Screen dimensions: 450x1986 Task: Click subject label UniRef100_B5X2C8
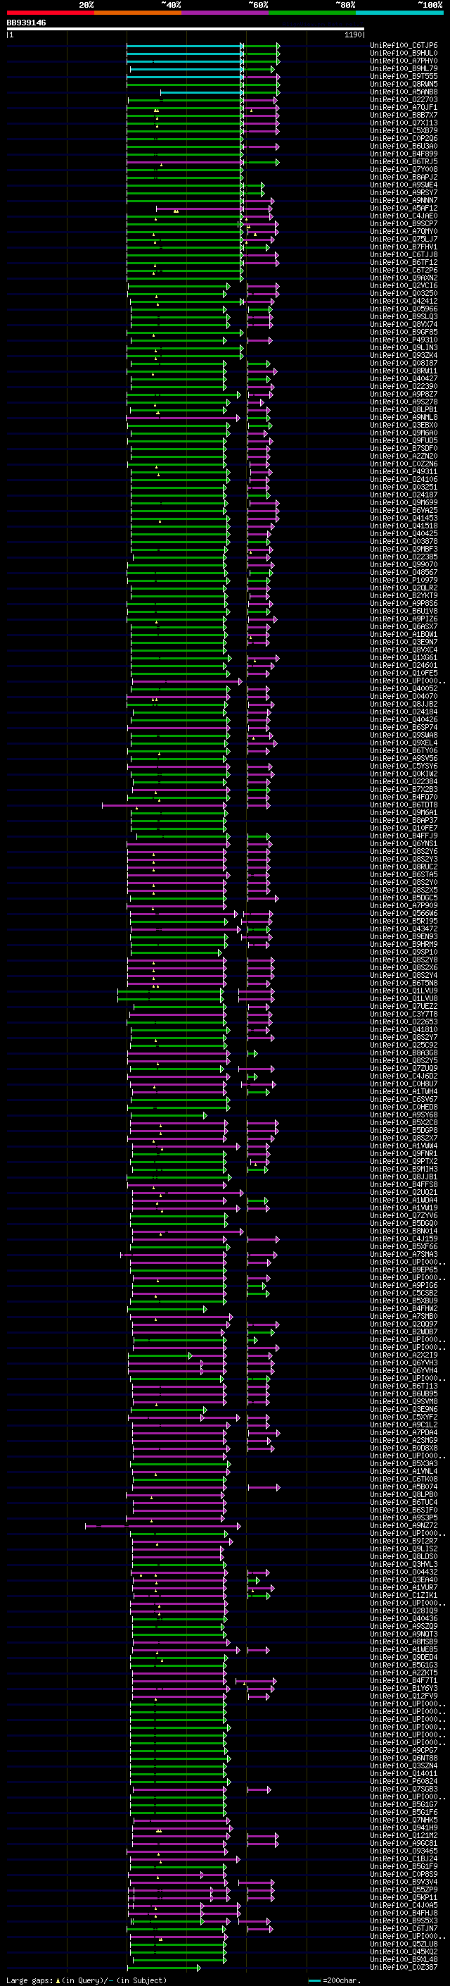[404, 1123]
